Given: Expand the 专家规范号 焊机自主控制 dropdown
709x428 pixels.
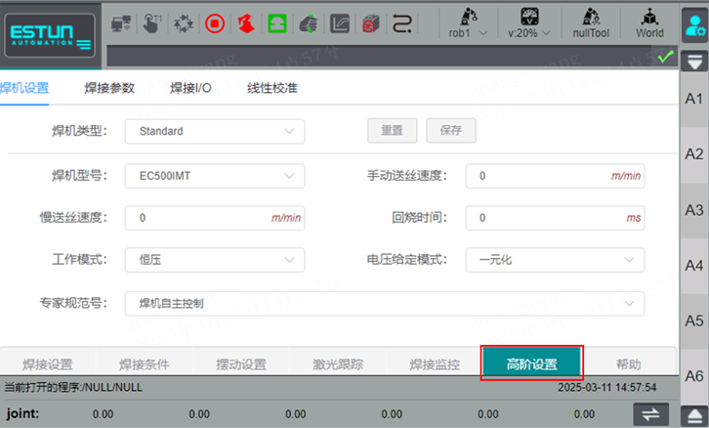Looking at the screenshot, I should click(x=385, y=303).
